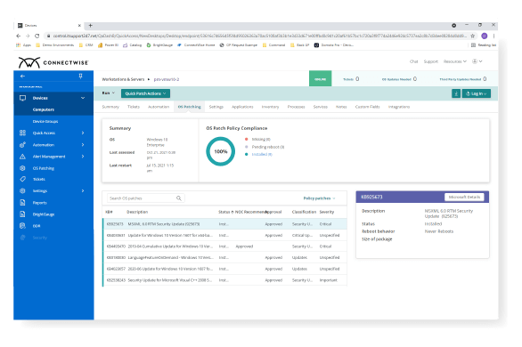Image resolution: width=522 pixels, height=347 pixels.
Task: Click the Alert Management warning triangle icon
Action: click(x=22, y=157)
